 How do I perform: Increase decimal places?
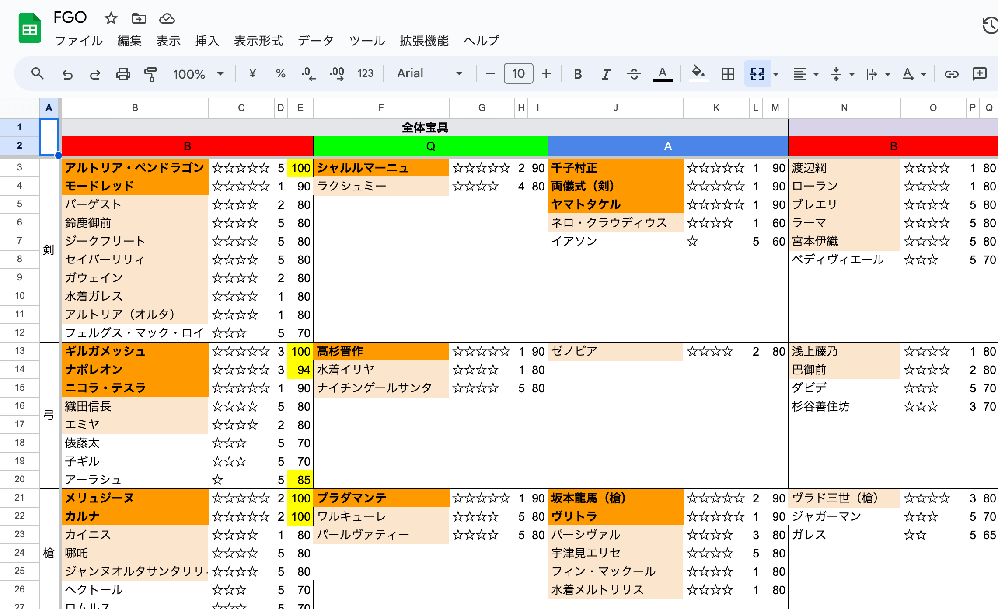coord(336,73)
